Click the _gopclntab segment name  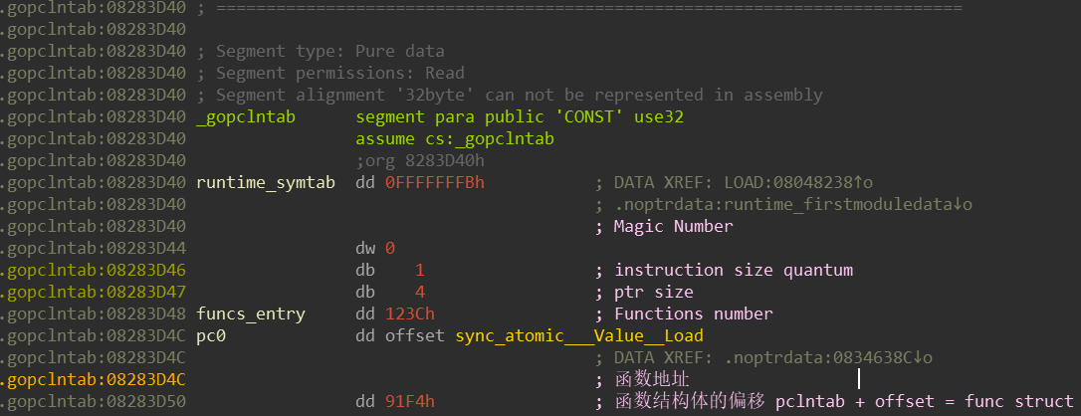click(x=246, y=117)
